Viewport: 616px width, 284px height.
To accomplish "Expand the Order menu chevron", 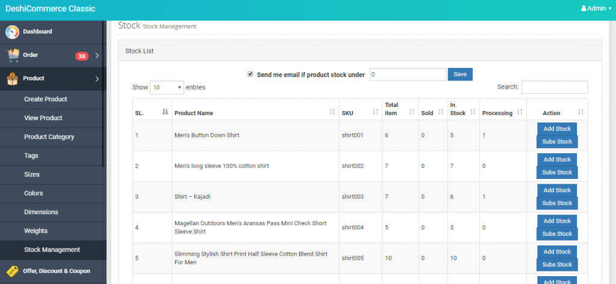I will pos(97,56).
